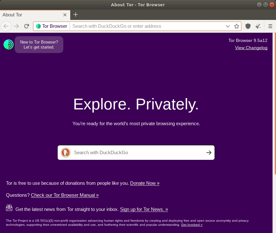Select the About Tor tab
The image size is (276, 233).
(35, 15)
